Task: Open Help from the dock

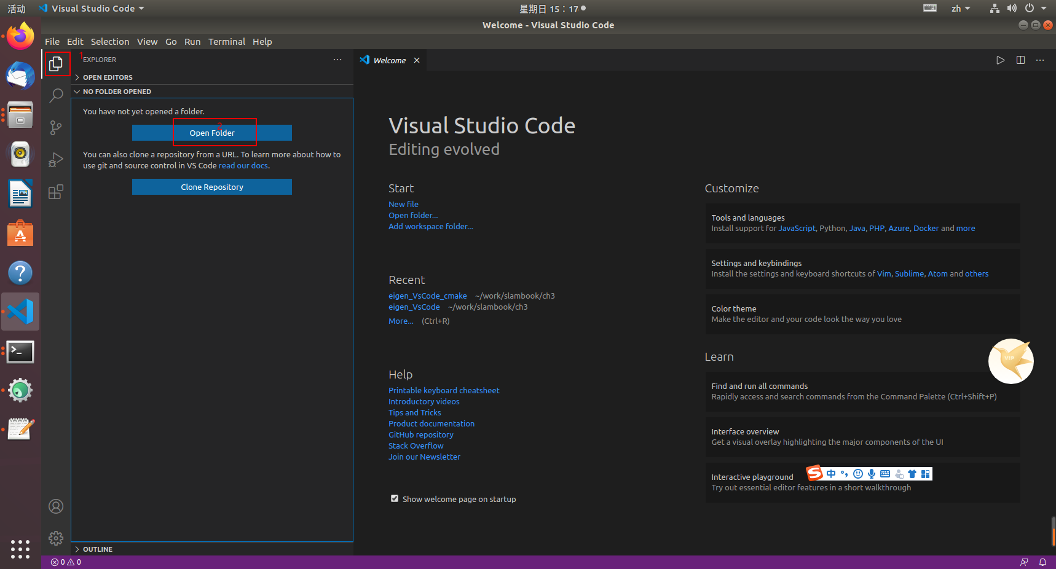Action: coord(20,272)
